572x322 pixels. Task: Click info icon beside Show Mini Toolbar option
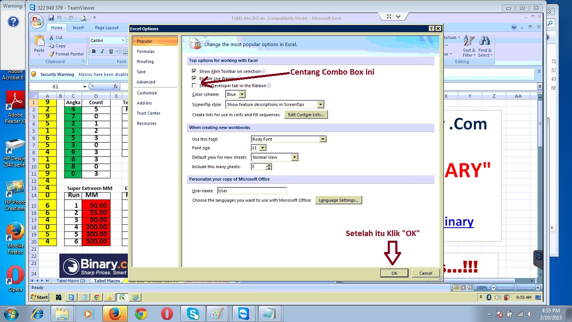[263, 71]
